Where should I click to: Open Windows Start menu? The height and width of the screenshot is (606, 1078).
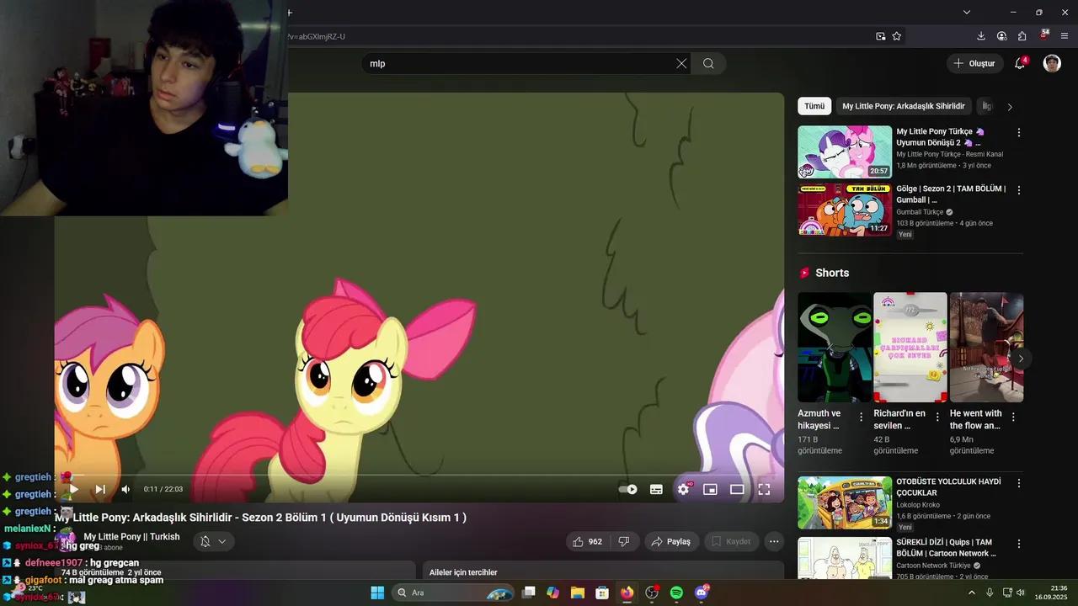pos(377,593)
